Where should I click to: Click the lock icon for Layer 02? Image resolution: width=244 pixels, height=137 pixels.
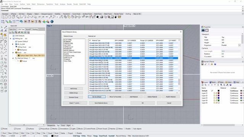tap(216, 96)
